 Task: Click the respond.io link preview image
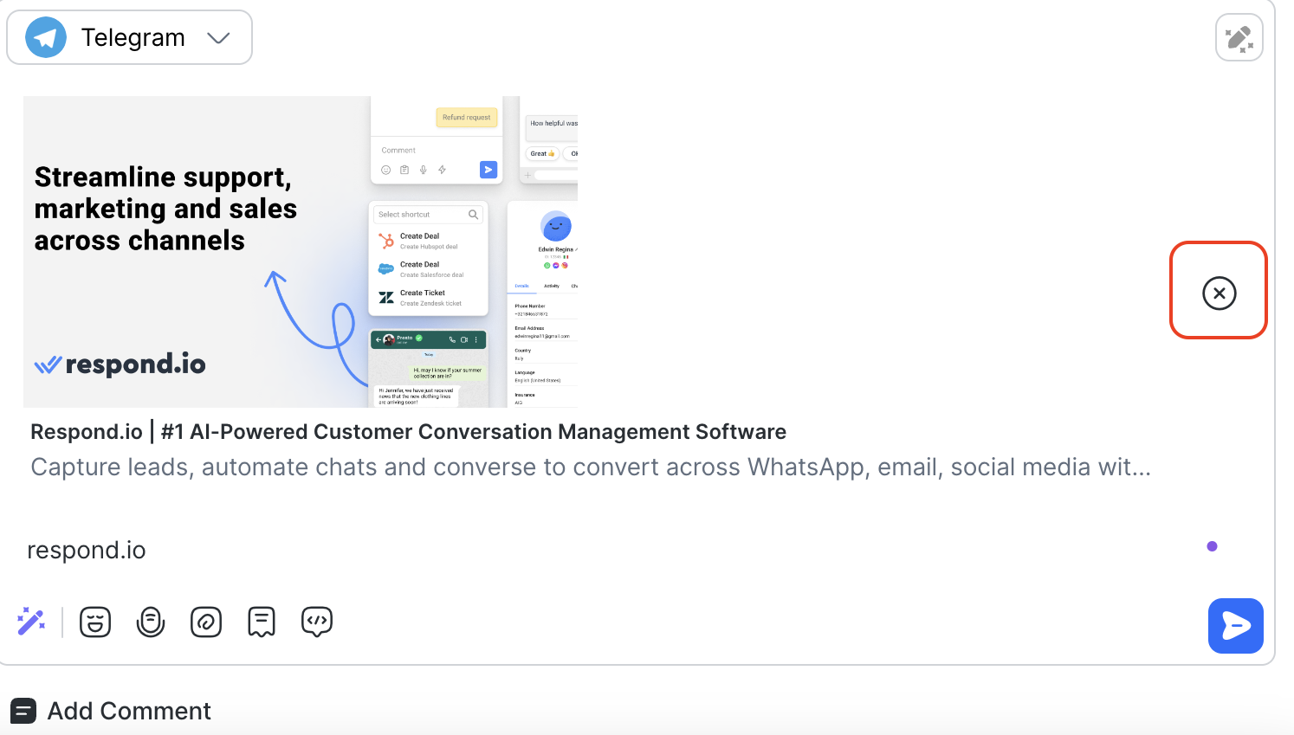click(300, 251)
